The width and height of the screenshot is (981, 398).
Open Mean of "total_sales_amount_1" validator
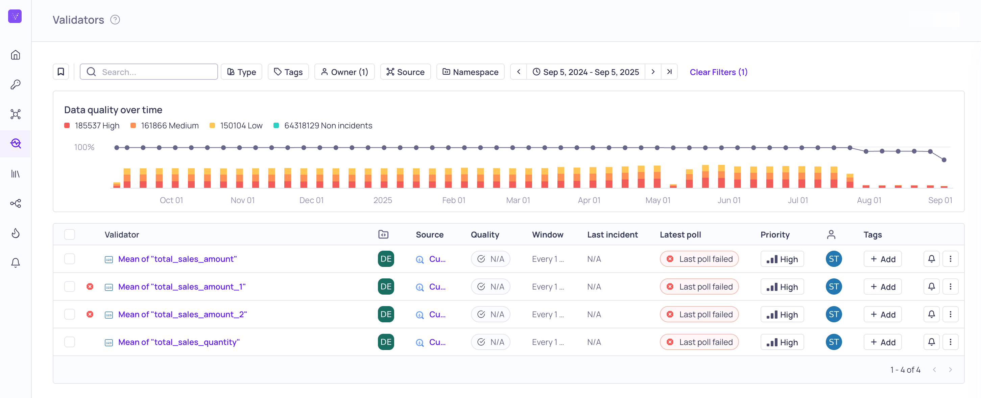click(182, 287)
